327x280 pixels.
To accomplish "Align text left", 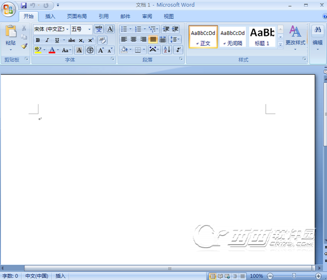I will tap(124, 39).
